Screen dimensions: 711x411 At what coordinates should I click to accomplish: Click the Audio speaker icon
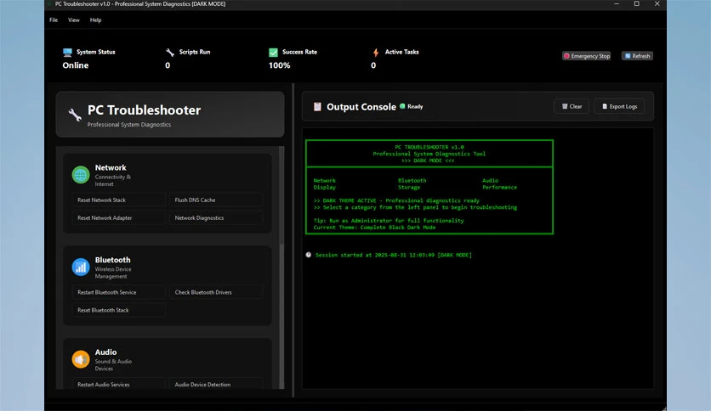pyautogui.click(x=81, y=359)
